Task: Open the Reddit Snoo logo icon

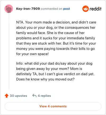Action: [86, 9]
